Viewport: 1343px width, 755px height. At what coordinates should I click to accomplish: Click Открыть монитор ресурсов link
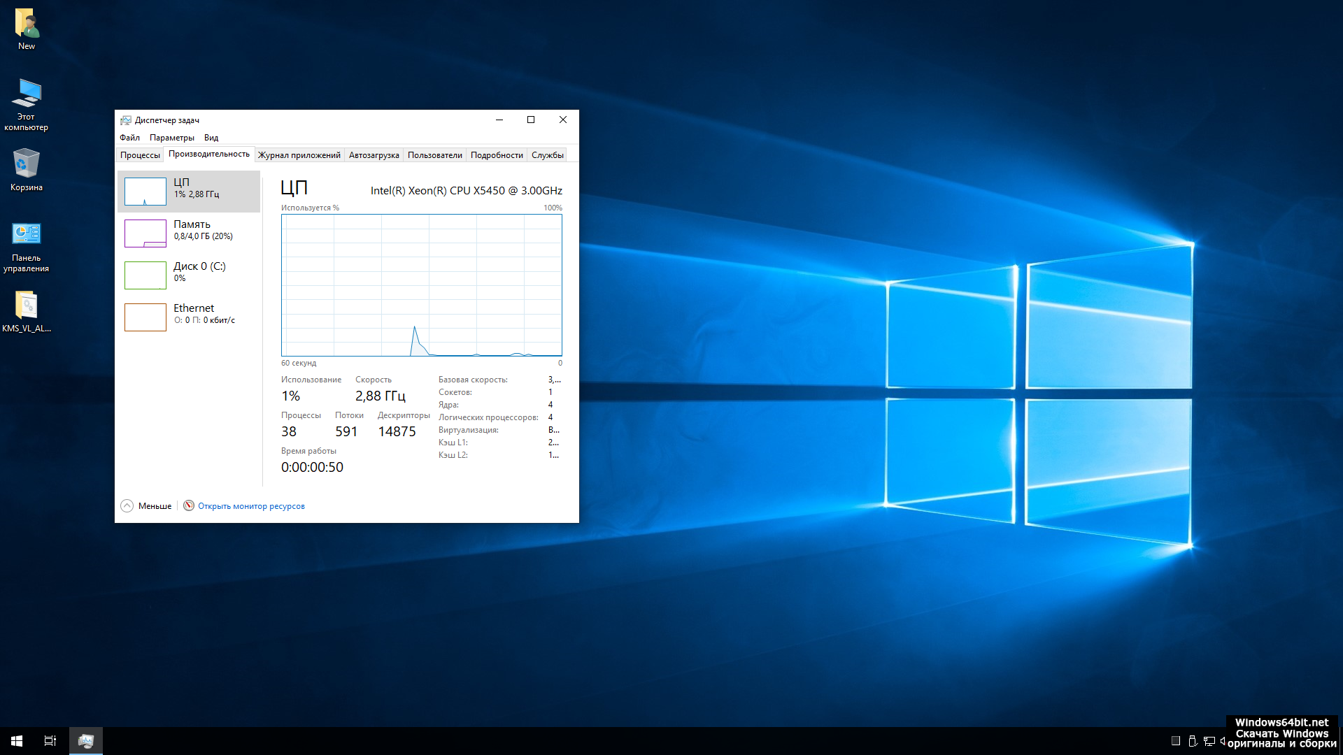pyautogui.click(x=251, y=506)
